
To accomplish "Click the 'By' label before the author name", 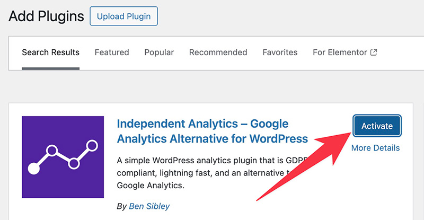I will [x=121, y=206].
